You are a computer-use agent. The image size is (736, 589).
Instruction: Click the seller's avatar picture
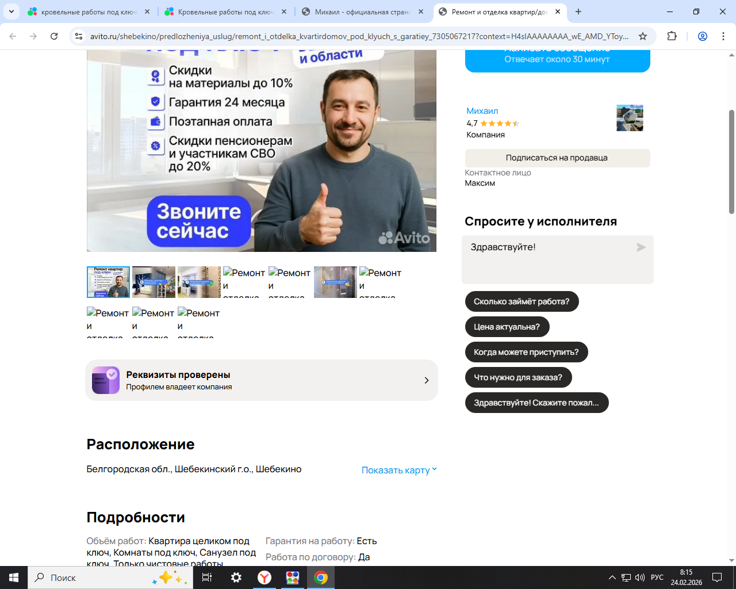tap(630, 118)
